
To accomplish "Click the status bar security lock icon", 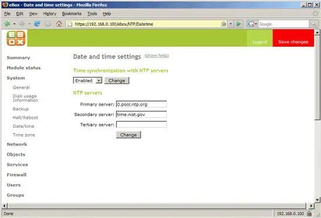I will pyautogui.click(x=309, y=214).
